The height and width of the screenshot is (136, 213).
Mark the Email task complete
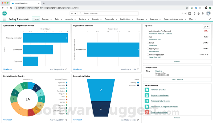(148, 43)
